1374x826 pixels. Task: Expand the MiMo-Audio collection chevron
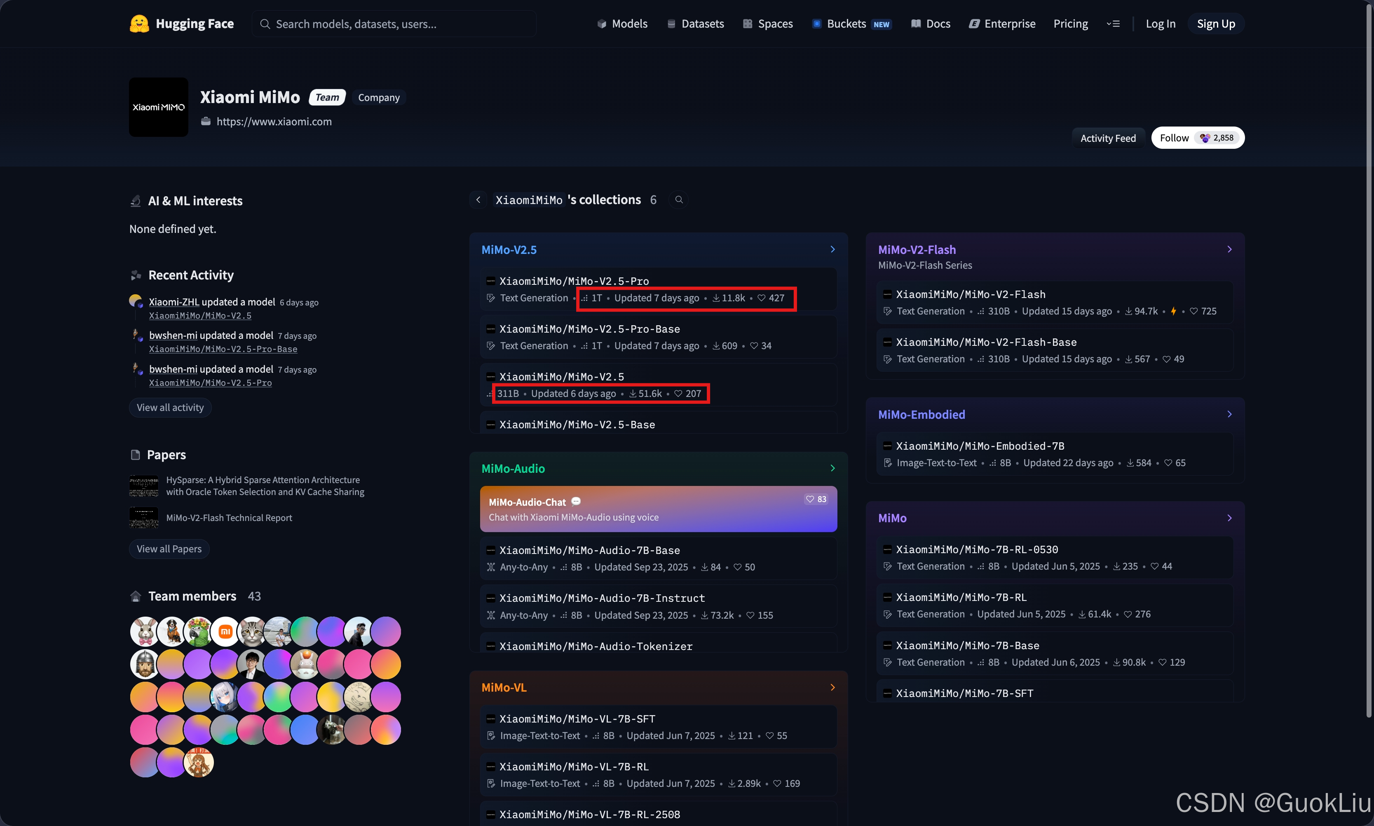click(x=832, y=468)
